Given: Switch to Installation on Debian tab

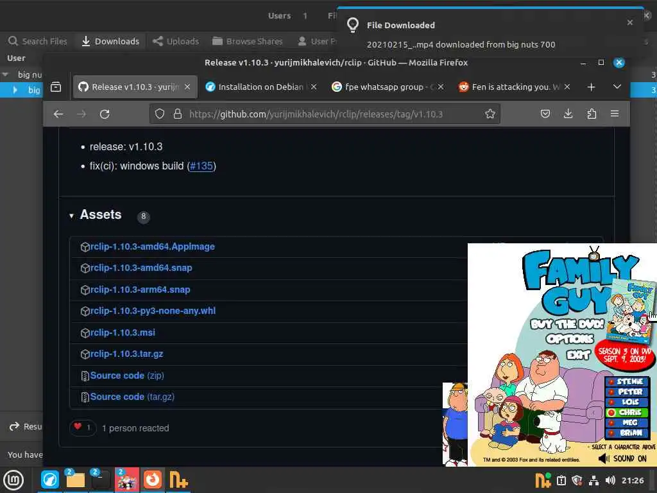Looking at the screenshot, I should [260, 87].
